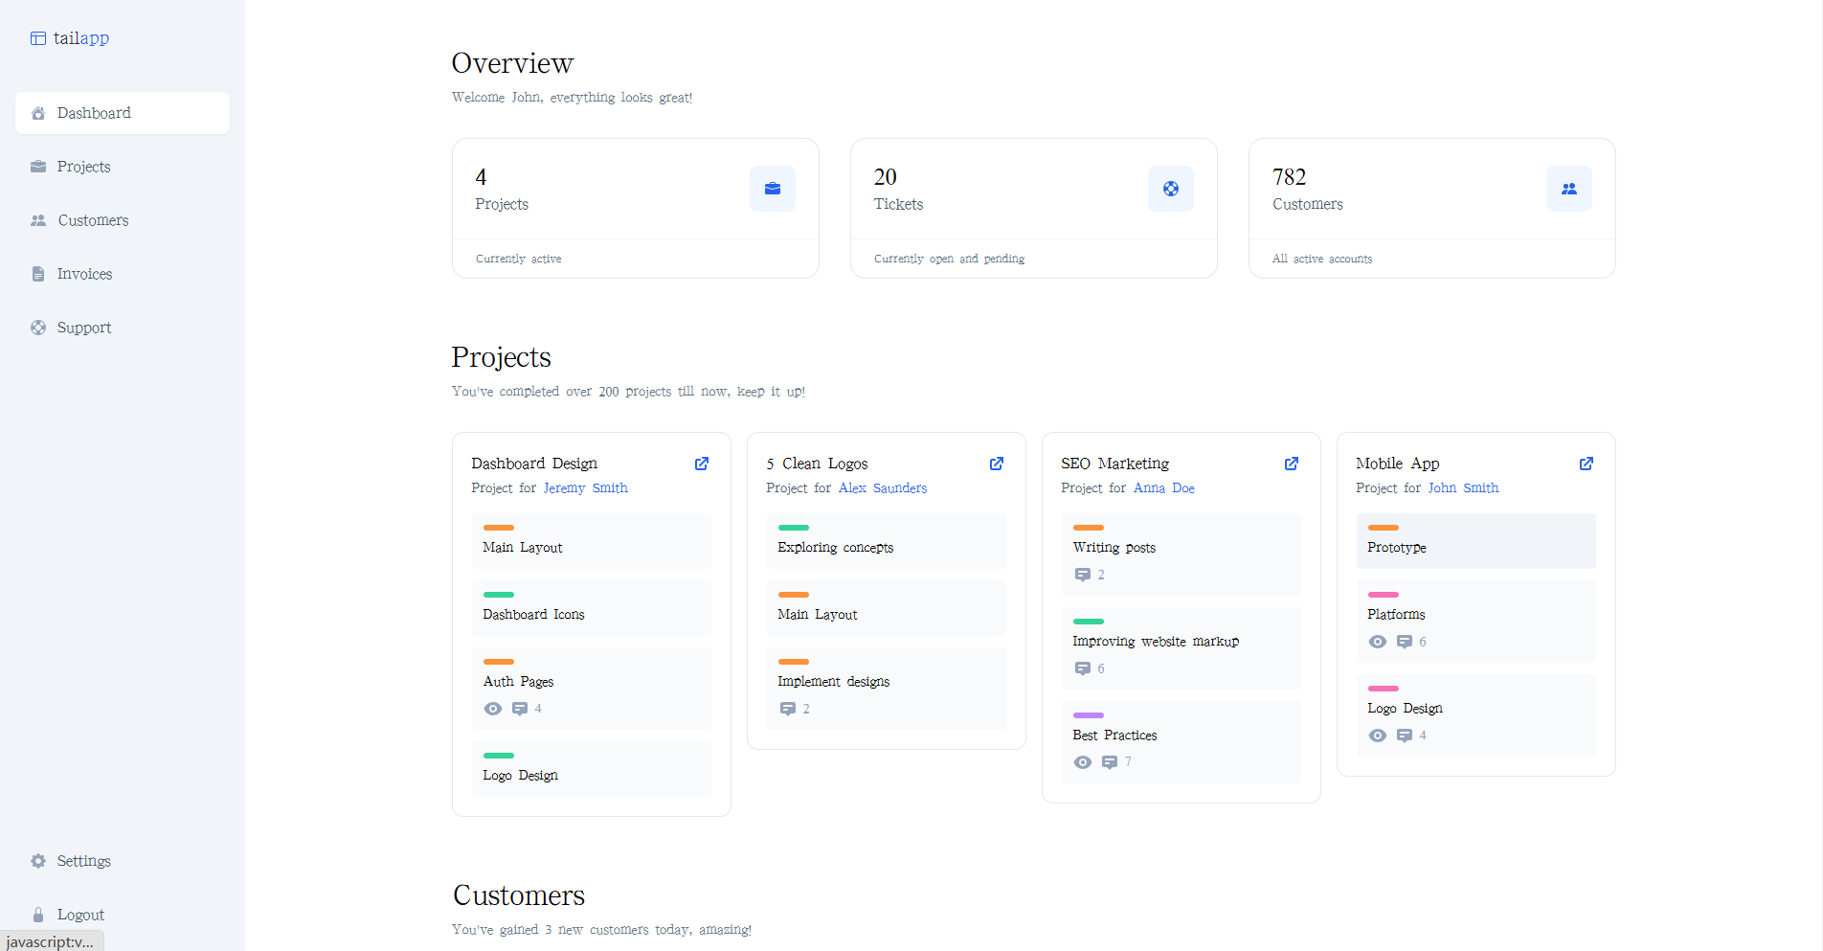Click Jeremy Smith client link
1823x951 pixels.
tap(586, 488)
